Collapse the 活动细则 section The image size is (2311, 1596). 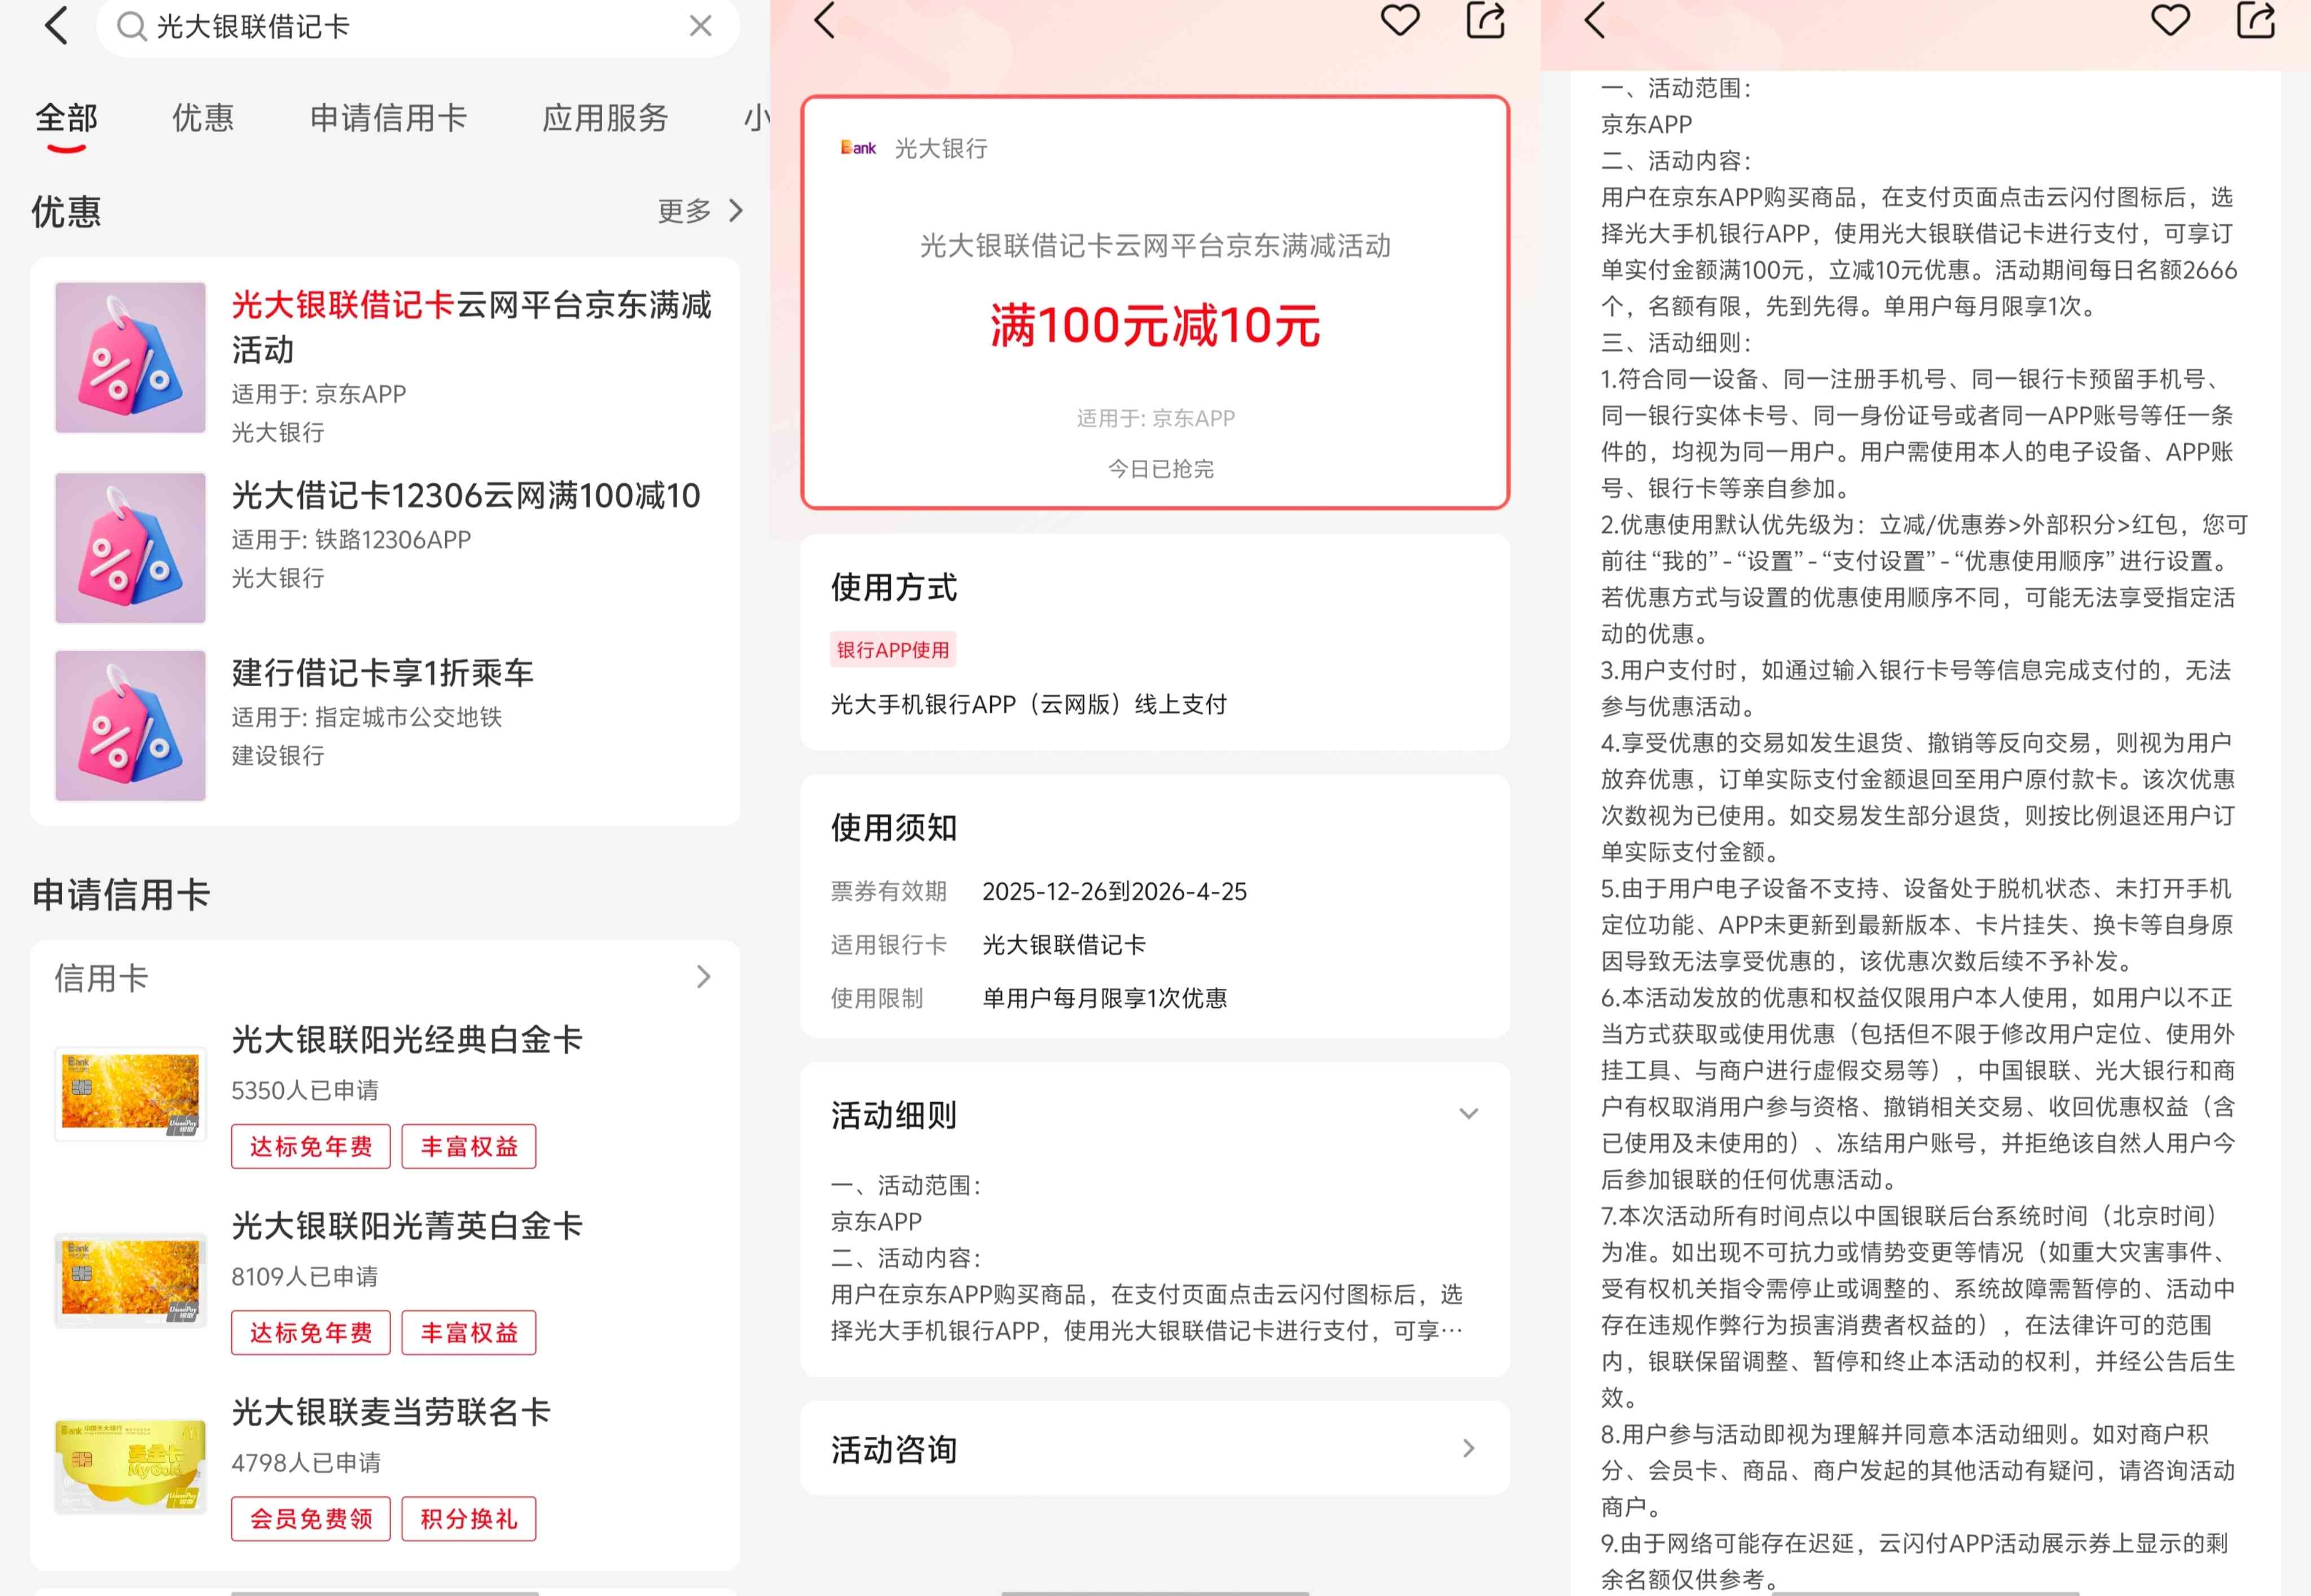pyautogui.click(x=1469, y=1113)
